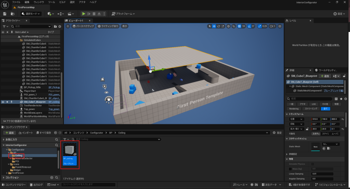350x189 pixels.
Task: Open the ビルド menu
Action: pos(62,2)
